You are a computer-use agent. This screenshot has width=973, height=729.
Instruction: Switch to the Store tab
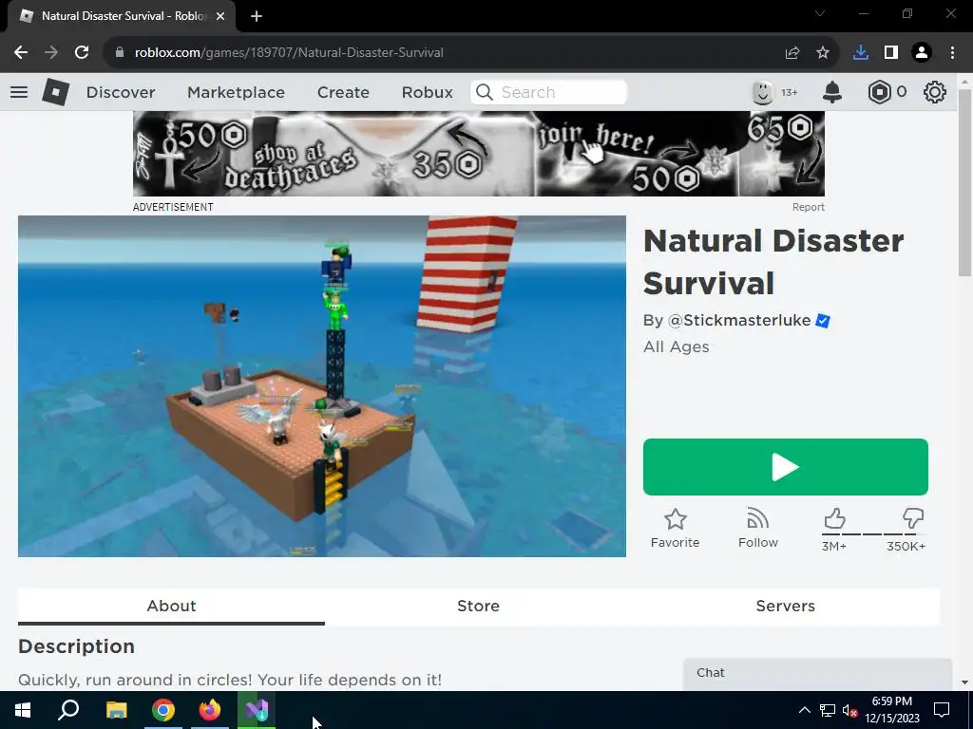(479, 606)
